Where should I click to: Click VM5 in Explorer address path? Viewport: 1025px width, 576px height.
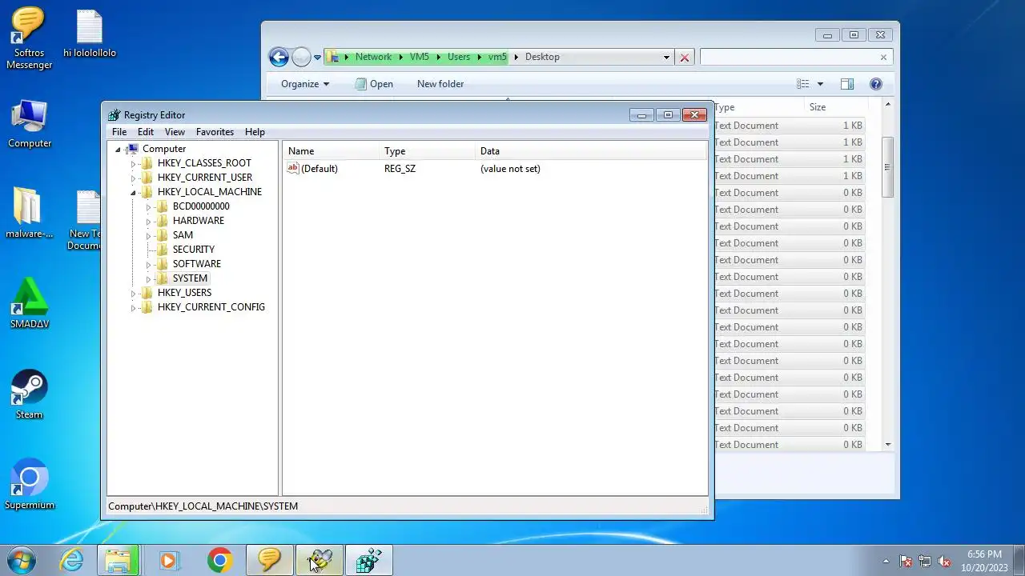click(x=419, y=57)
